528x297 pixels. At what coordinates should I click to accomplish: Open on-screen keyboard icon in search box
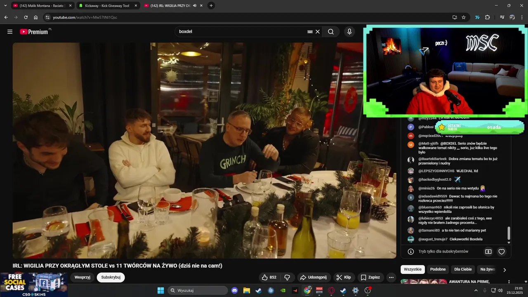point(310,32)
